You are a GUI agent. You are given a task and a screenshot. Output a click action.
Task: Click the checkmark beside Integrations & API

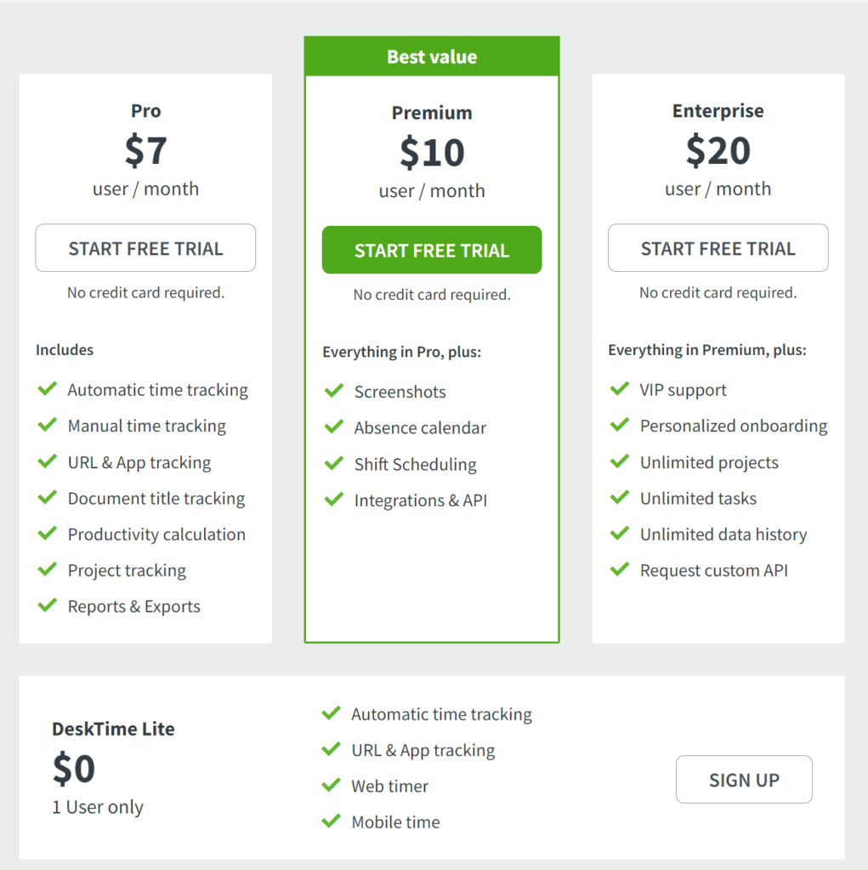[x=333, y=500]
